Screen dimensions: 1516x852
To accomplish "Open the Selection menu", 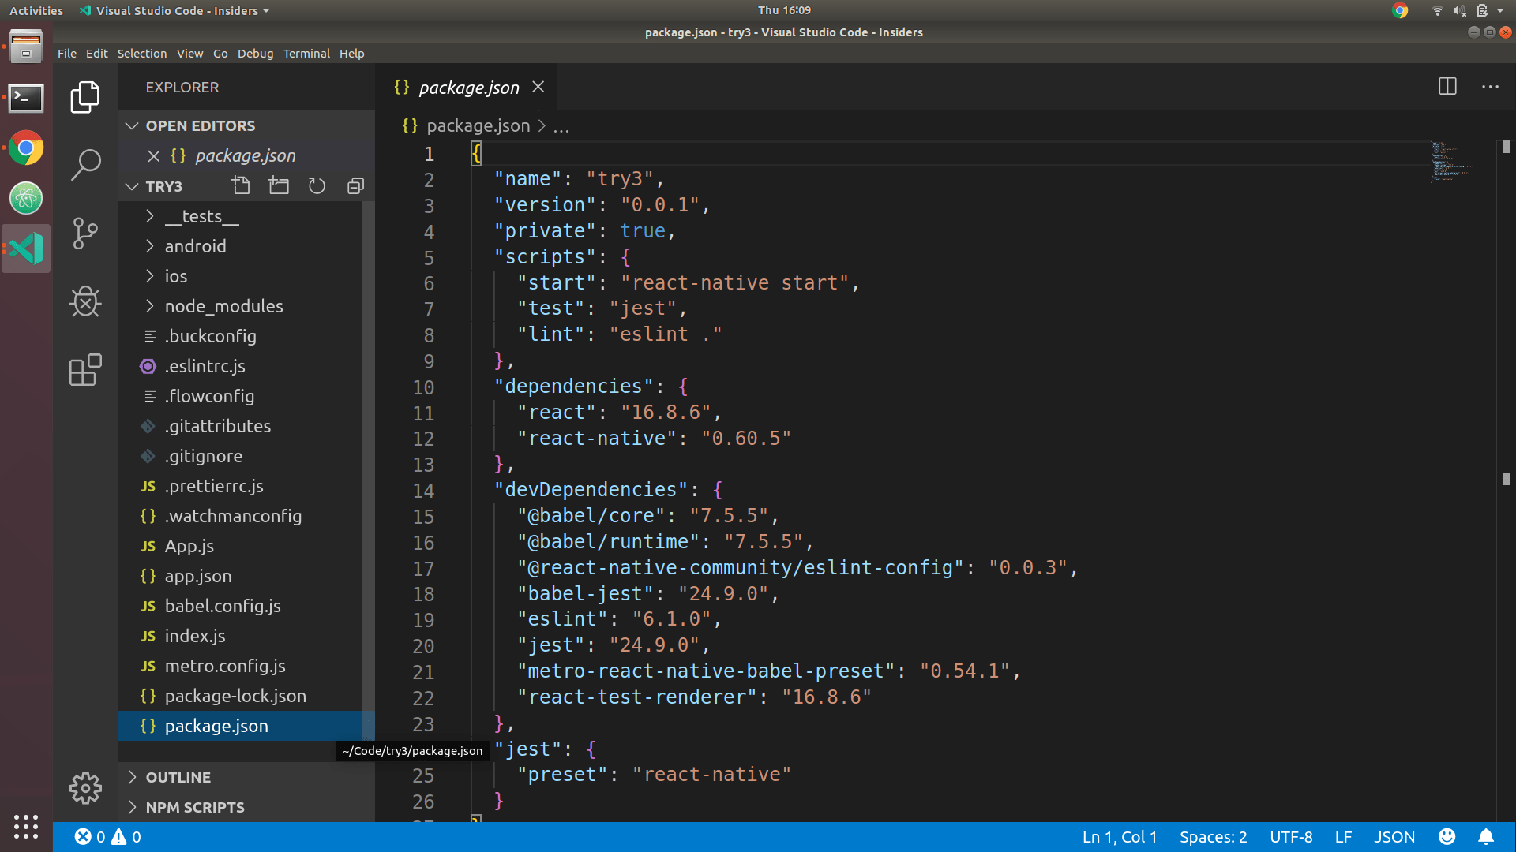I will tap(142, 54).
